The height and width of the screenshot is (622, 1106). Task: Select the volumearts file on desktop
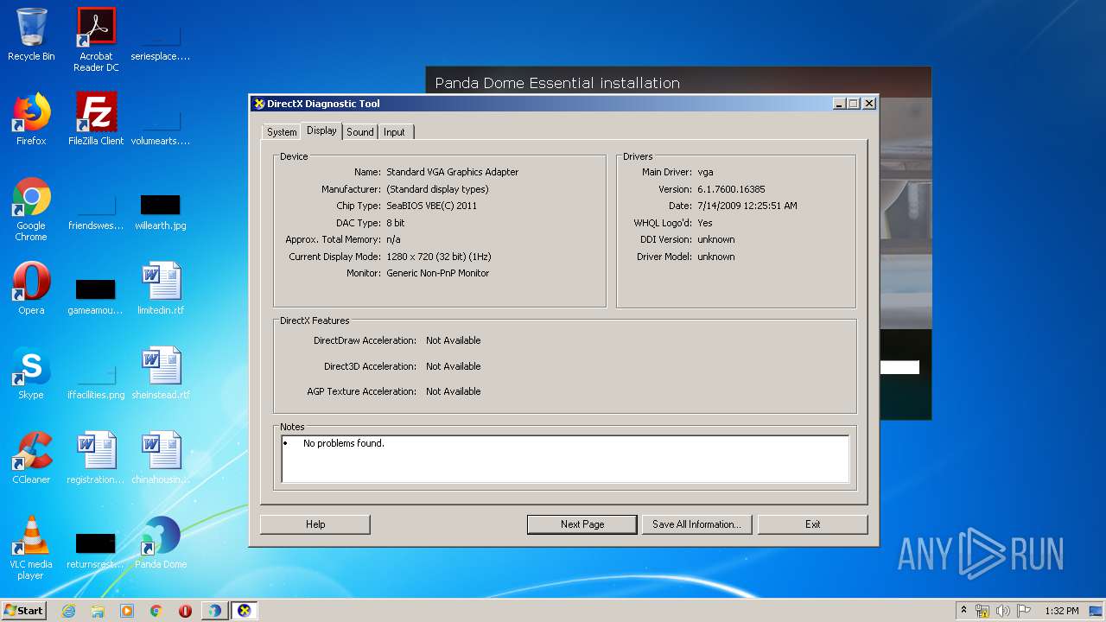pyautogui.click(x=161, y=126)
